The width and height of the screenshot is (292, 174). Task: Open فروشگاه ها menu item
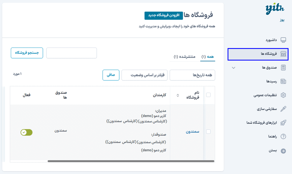coord(258,54)
